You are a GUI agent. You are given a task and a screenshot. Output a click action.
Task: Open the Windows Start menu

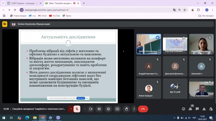pyautogui.click(x=4, y=118)
